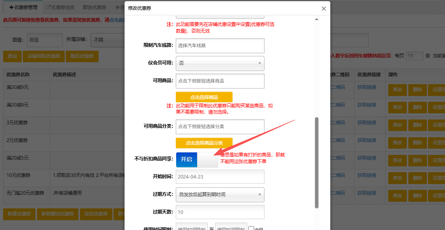
Task: Open the 优惠券发放 tab
Action: click(x=60, y=7)
